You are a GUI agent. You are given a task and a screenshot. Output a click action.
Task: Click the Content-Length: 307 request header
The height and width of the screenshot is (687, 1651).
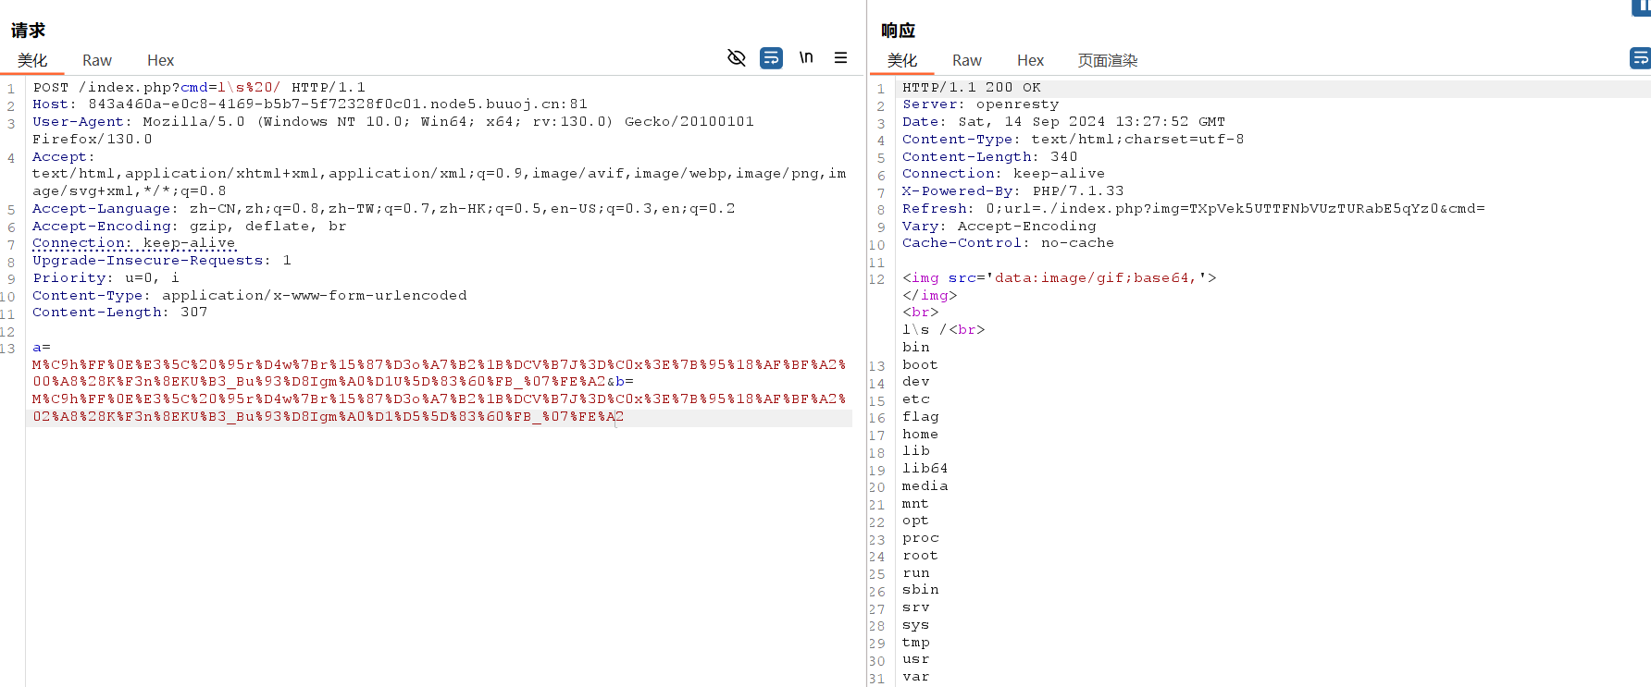pyautogui.click(x=120, y=313)
